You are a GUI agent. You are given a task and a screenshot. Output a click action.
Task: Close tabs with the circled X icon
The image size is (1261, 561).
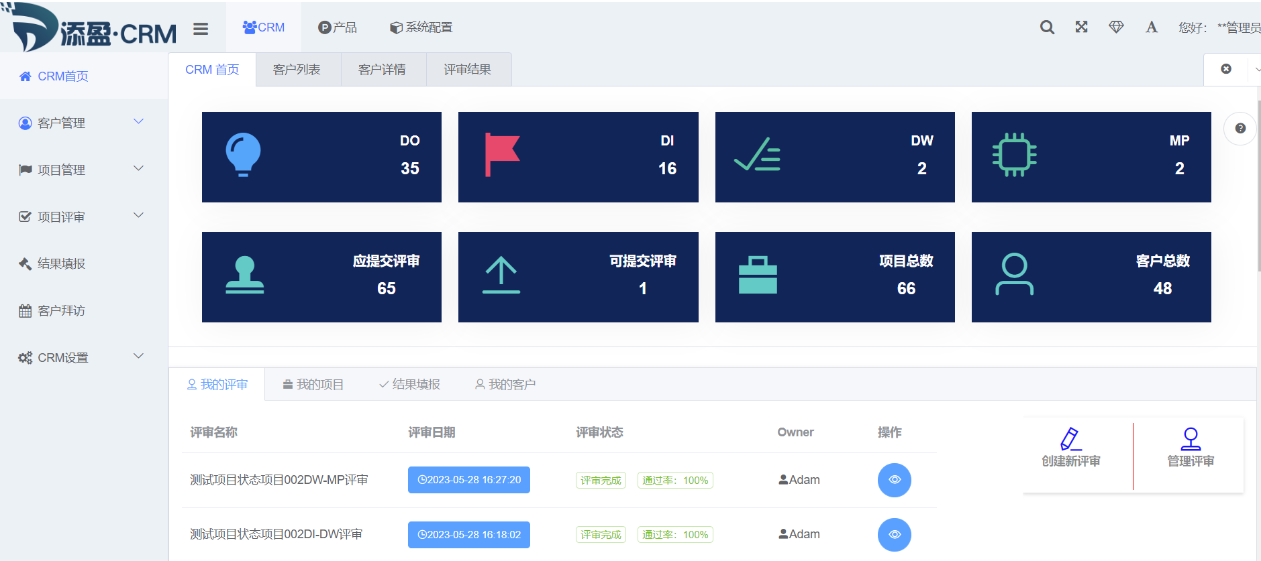(1226, 69)
